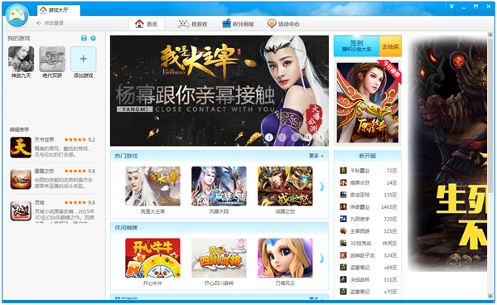The image size is (497, 305).
Task: Click the 天书世界 title text
Action: [45, 139]
